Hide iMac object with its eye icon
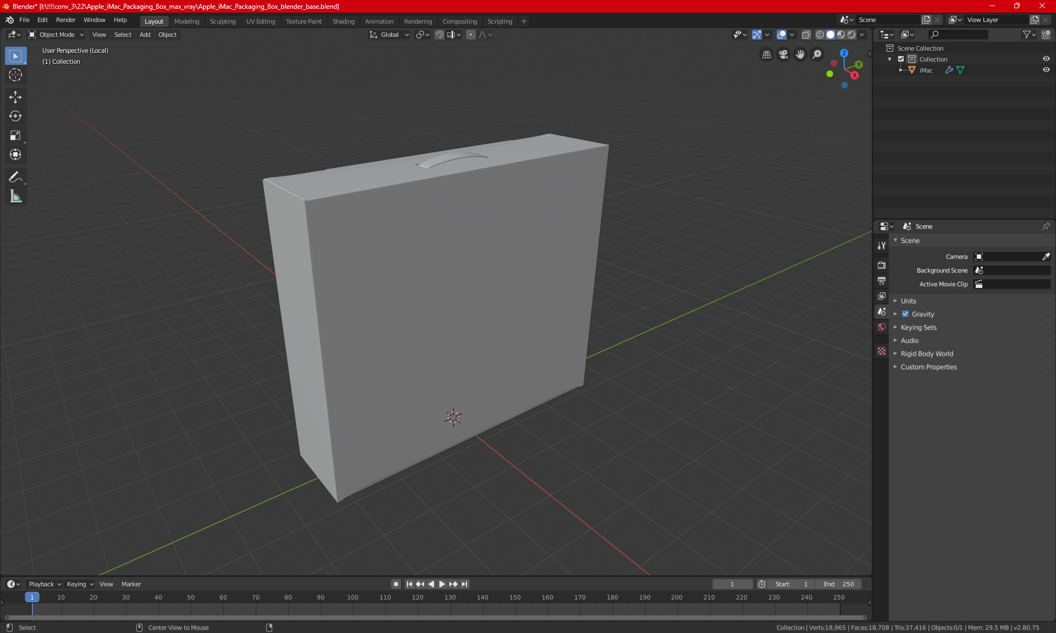The image size is (1056, 633). coord(1046,70)
